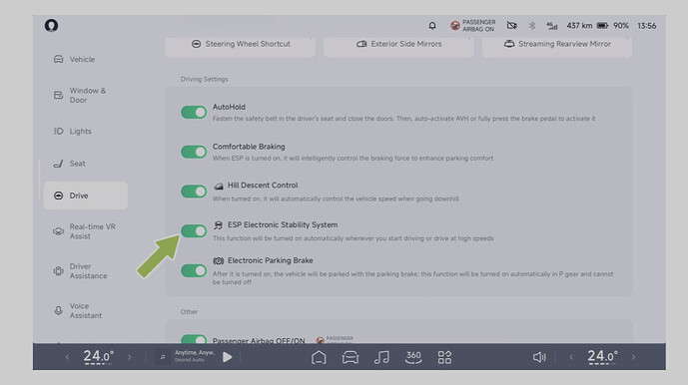Tap the 4G signal strength icon
Screen dimensions: 688x385
(x=552, y=26)
